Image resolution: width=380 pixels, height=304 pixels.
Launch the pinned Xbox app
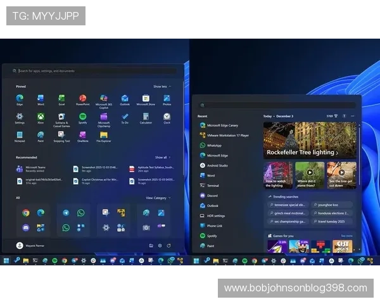(x=41, y=118)
